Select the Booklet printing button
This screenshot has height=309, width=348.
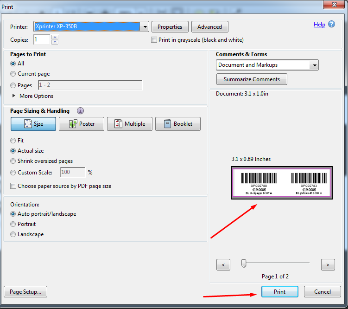pyautogui.click(x=178, y=124)
